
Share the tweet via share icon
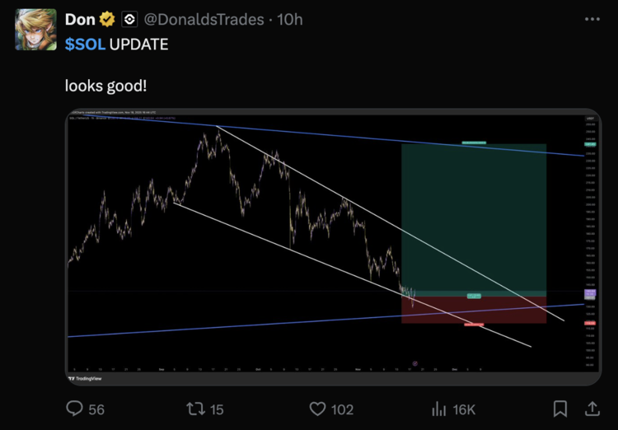(x=591, y=409)
